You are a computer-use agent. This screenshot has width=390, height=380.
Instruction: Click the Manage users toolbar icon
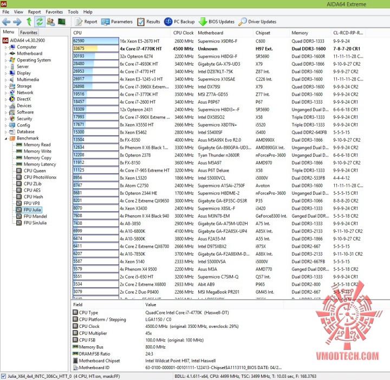tap(51, 22)
